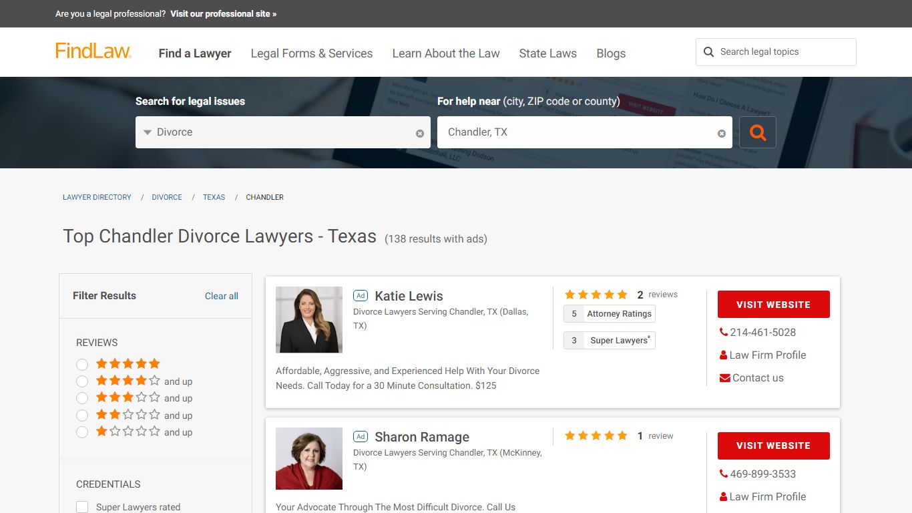
Task: Click the Ad badge beside Sharon Ramage
Action: (361, 436)
